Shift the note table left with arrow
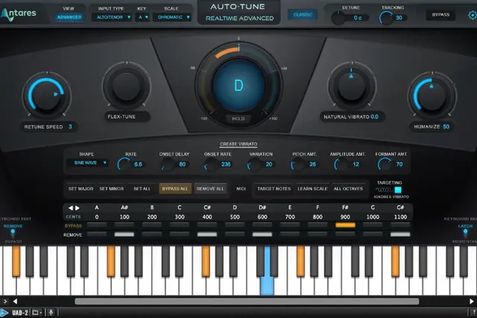The height and width of the screenshot is (318, 477). pyautogui.click(x=70, y=208)
